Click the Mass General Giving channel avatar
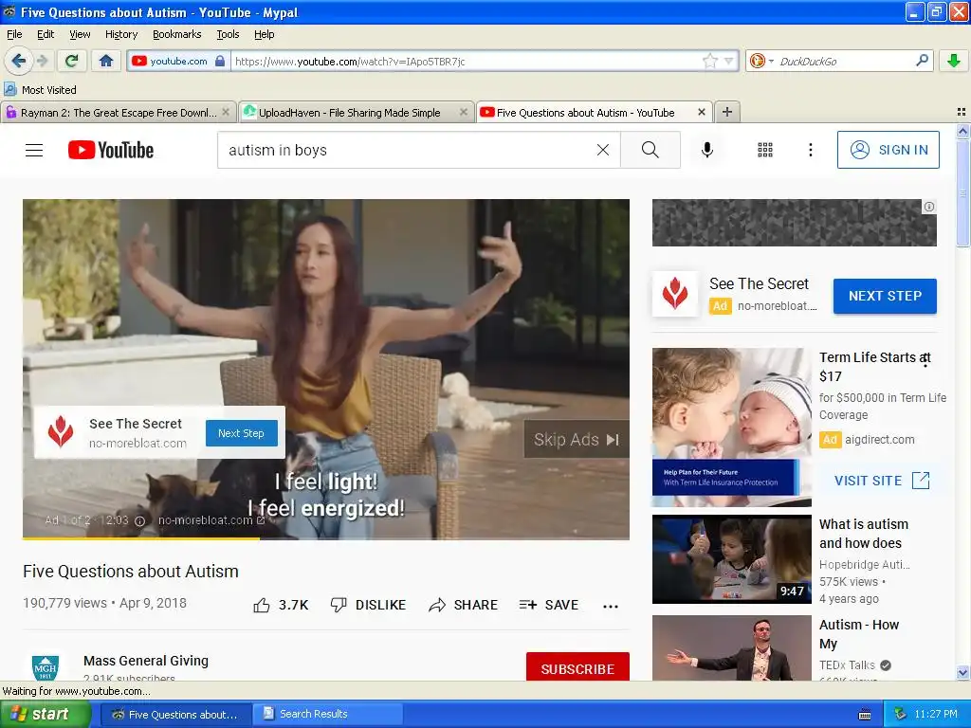This screenshot has height=728, width=971. [46, 667]
